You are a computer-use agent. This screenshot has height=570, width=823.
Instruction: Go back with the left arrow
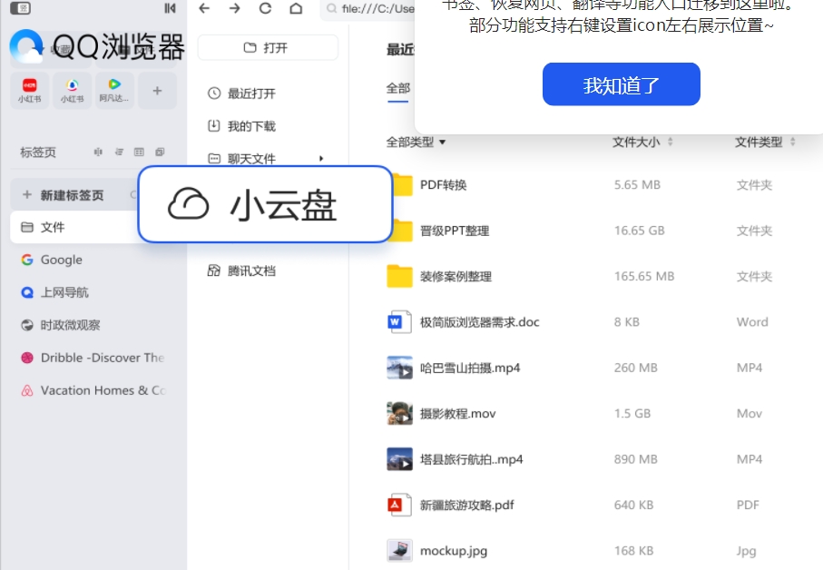(x=204, y=8)
